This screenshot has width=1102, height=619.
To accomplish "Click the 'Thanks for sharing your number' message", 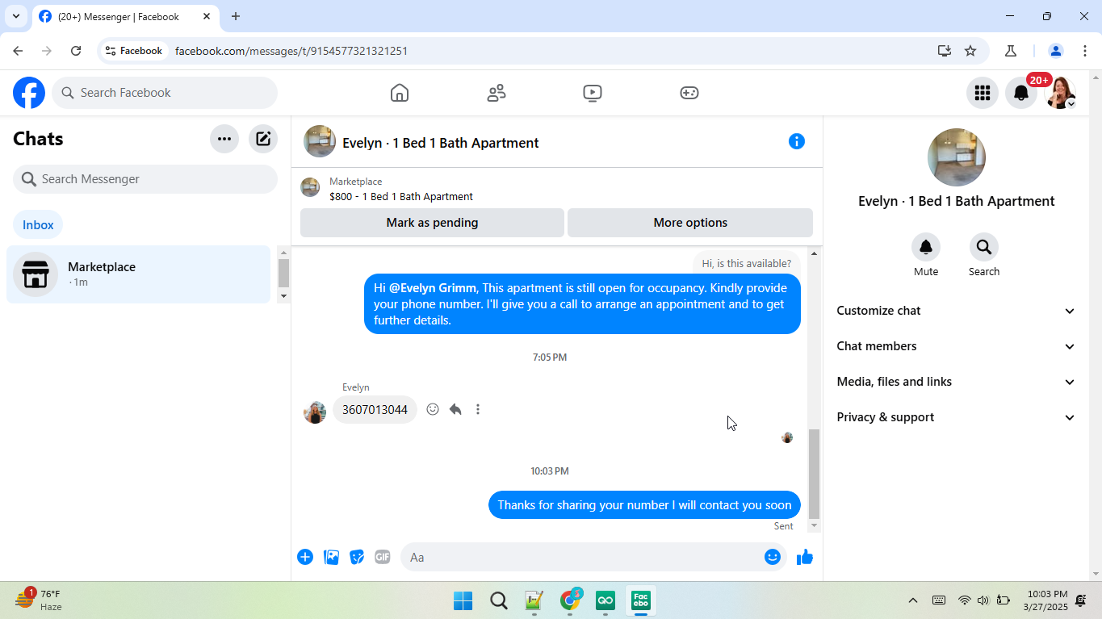I will pos(644,505).
